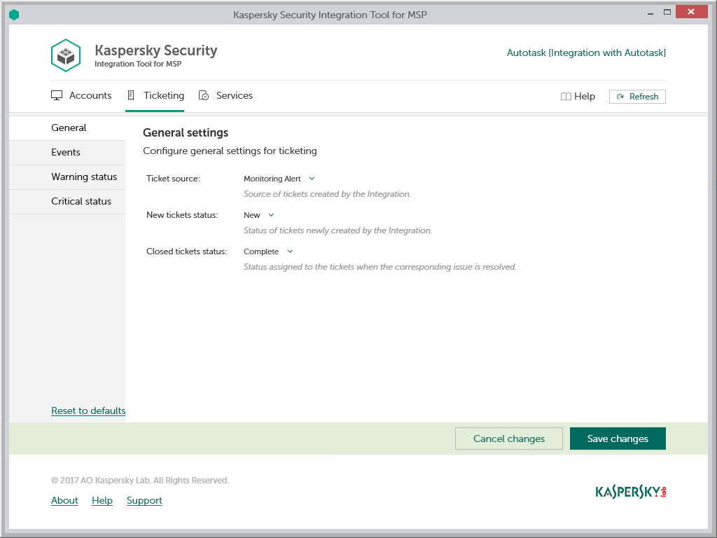Click the Cancel changes button
The image size is (717, 538).
(x=508, y=439)
